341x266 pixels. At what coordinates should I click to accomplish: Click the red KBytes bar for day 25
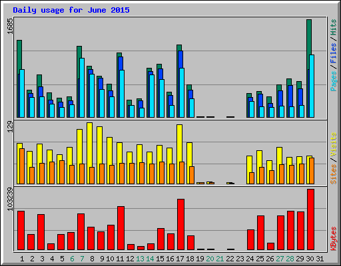[260, 233]
